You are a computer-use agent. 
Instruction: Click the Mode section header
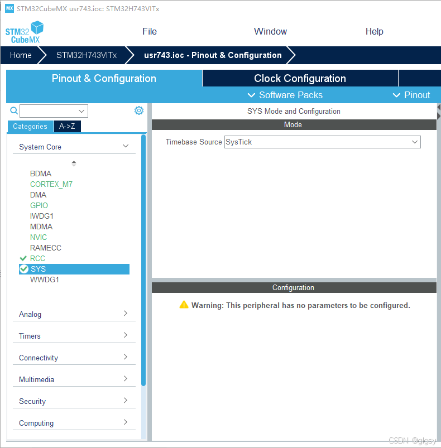[294, 124]
